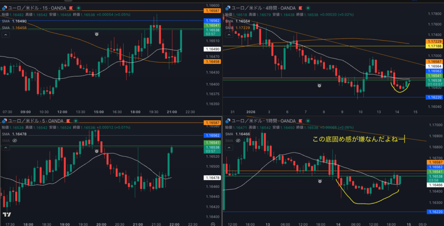Collapse indicator legend on 4-hour chart

tap(229, 35)
